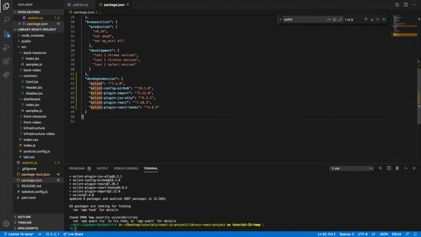The width and height of the screenshot is (421, 237).
Task: Go to next match in Find widget
Action: 372,19
